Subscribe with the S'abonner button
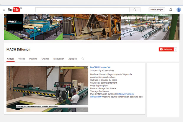The height and width of the screenshot is (122, 183). tap(166, 50)
